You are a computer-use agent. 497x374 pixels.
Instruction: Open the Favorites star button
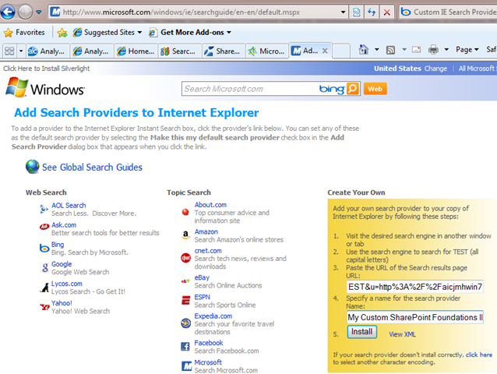[x=24, y=33]
